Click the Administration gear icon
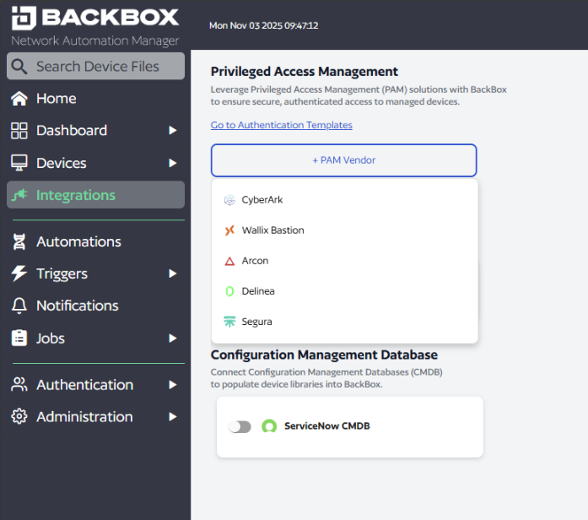Image resolution: width=588 pixels, height=520 pixels. click(x=19, y=417)
